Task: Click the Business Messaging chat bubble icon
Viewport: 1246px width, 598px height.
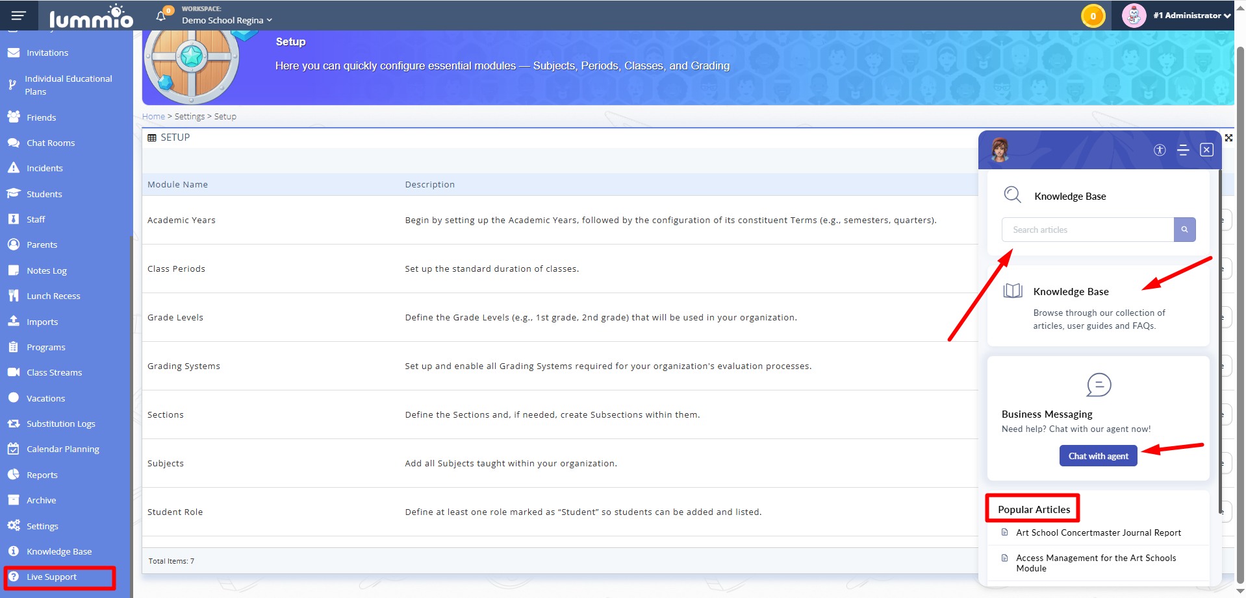Action: [1099, 385]
